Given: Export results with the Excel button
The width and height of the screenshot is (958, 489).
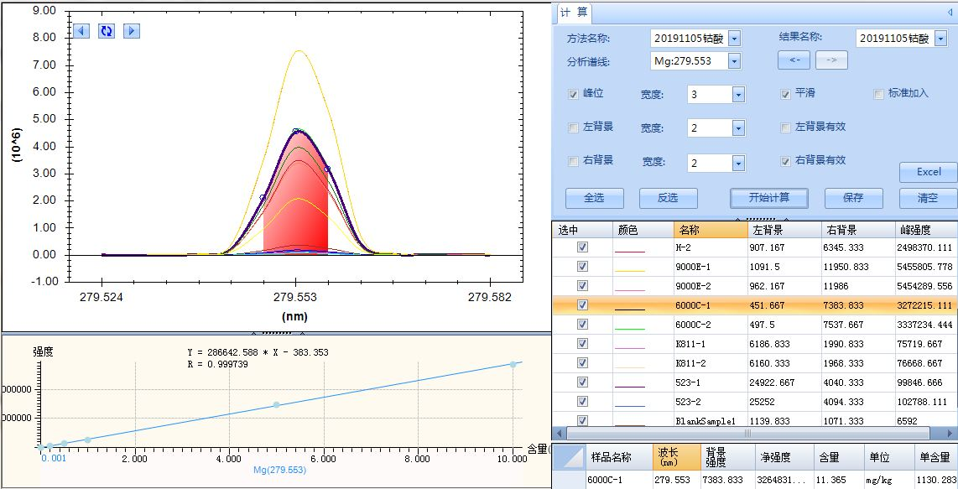Looking at the screenshot, I should (928, 172).
